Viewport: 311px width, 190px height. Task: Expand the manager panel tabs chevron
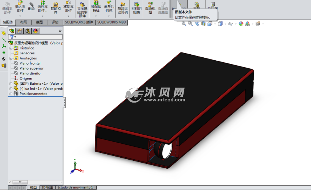click(x=60, y=31)
